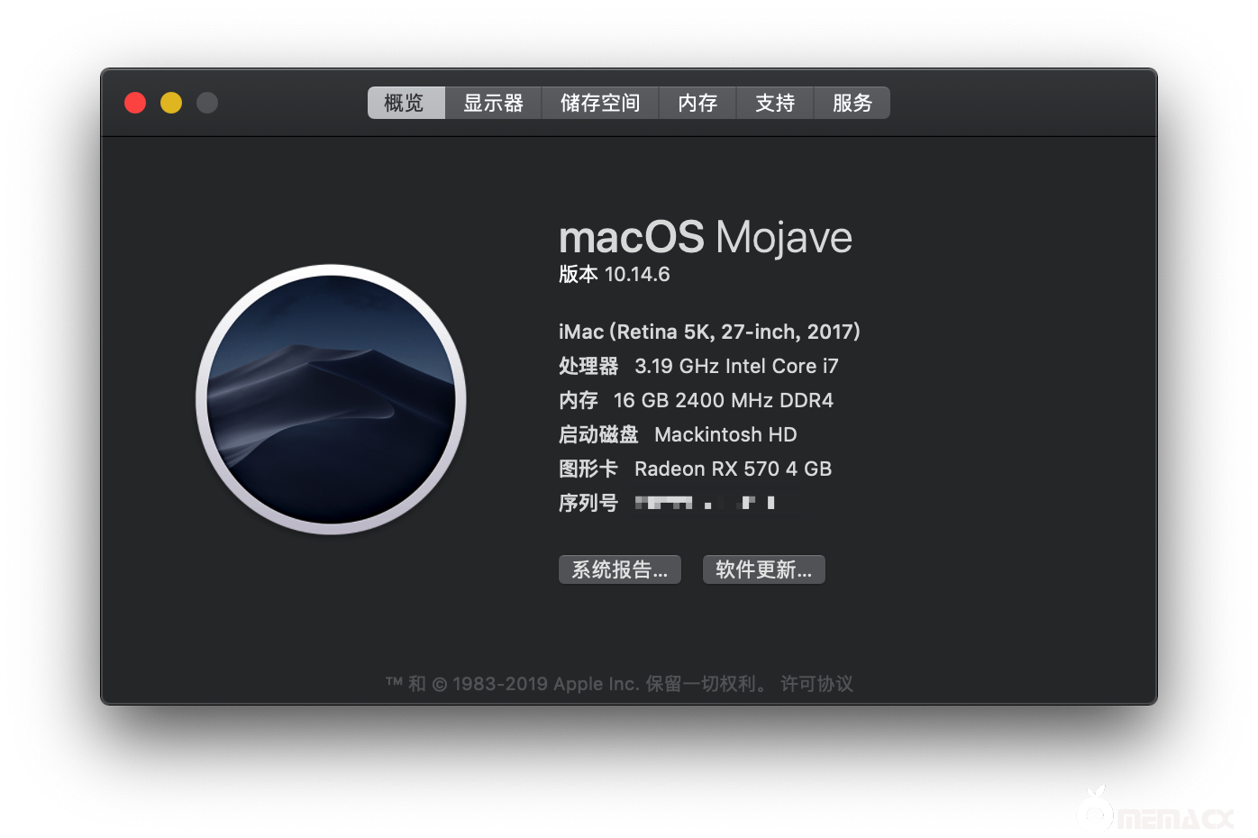
Task: Click the 版本 10.14.6 version text
Action: pyautogui.click(x=615, y=274)
